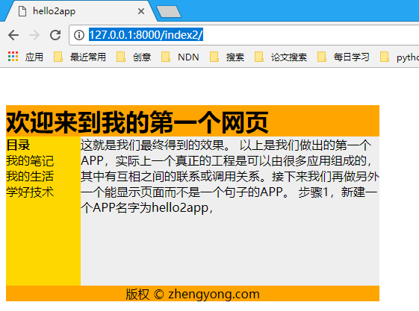This screenshot has height=311, width=419.
Task: Click the browser back arrow
Action: pyautogui.click(x=13, y=35)
